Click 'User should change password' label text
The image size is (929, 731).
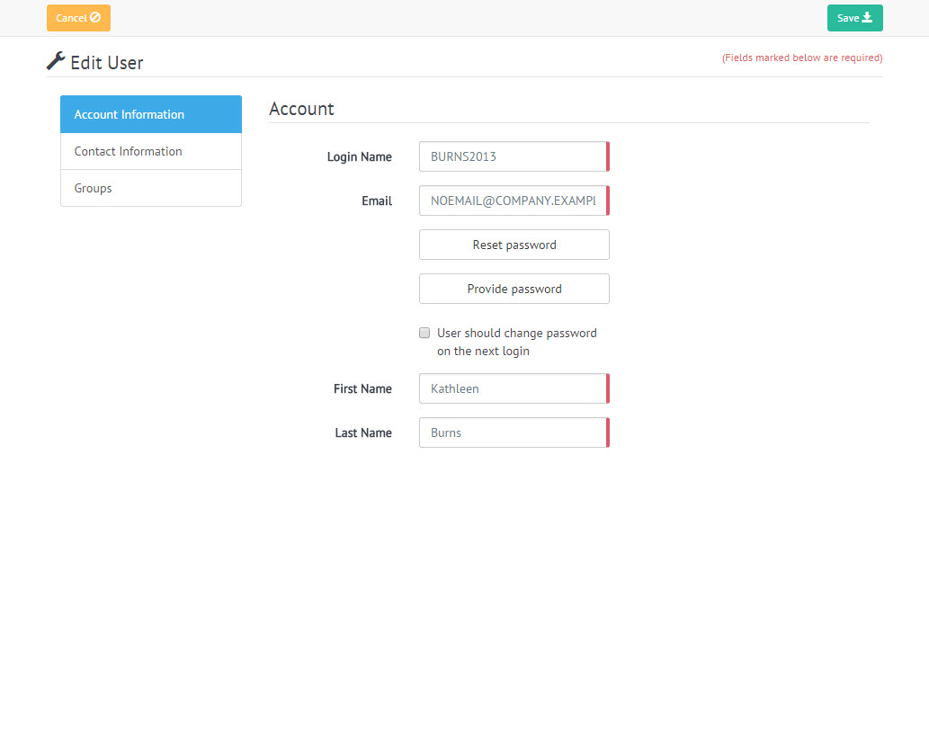516,342
